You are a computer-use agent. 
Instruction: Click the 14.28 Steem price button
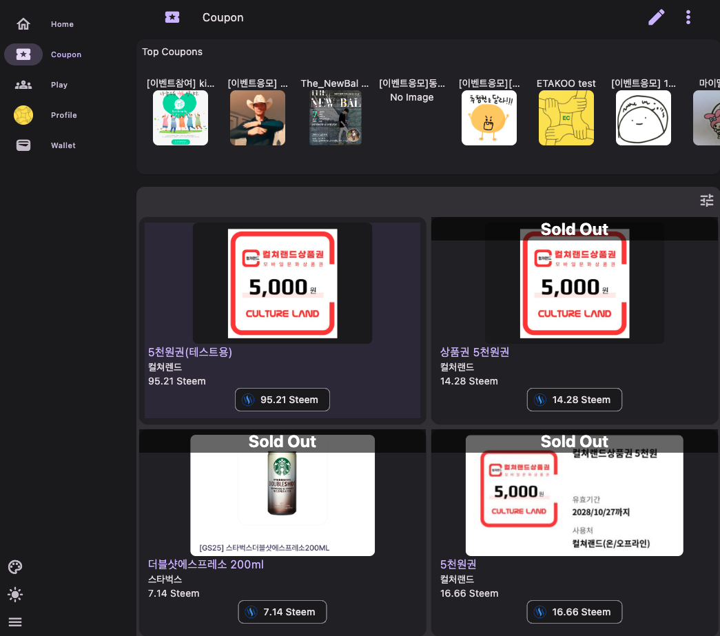(x=575, y=400)
